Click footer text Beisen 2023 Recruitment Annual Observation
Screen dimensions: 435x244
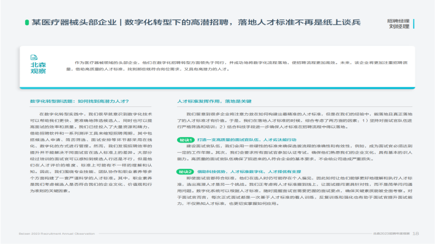click(57, 234)
